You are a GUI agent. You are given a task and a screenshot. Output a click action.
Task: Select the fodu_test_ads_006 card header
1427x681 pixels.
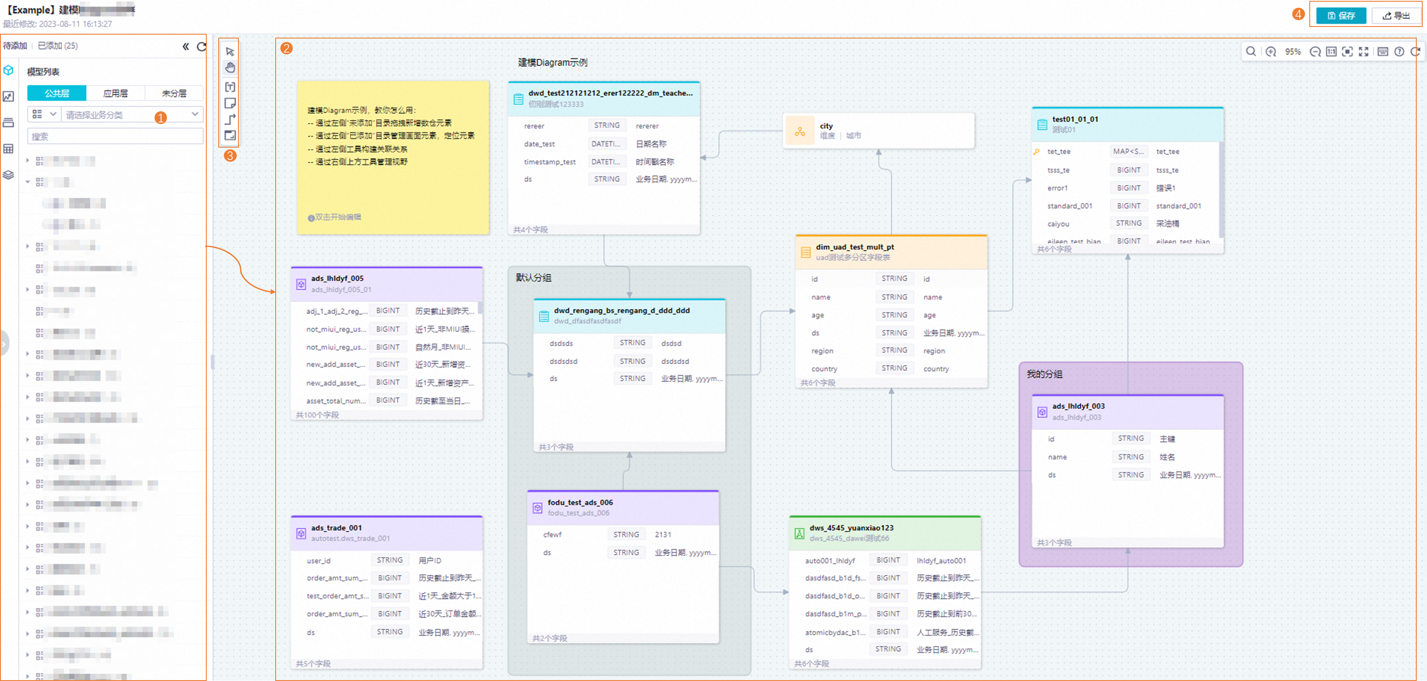623,508
